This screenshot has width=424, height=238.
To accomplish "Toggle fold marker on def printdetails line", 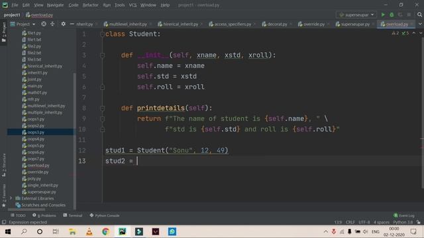I will [x=102, y=108].
